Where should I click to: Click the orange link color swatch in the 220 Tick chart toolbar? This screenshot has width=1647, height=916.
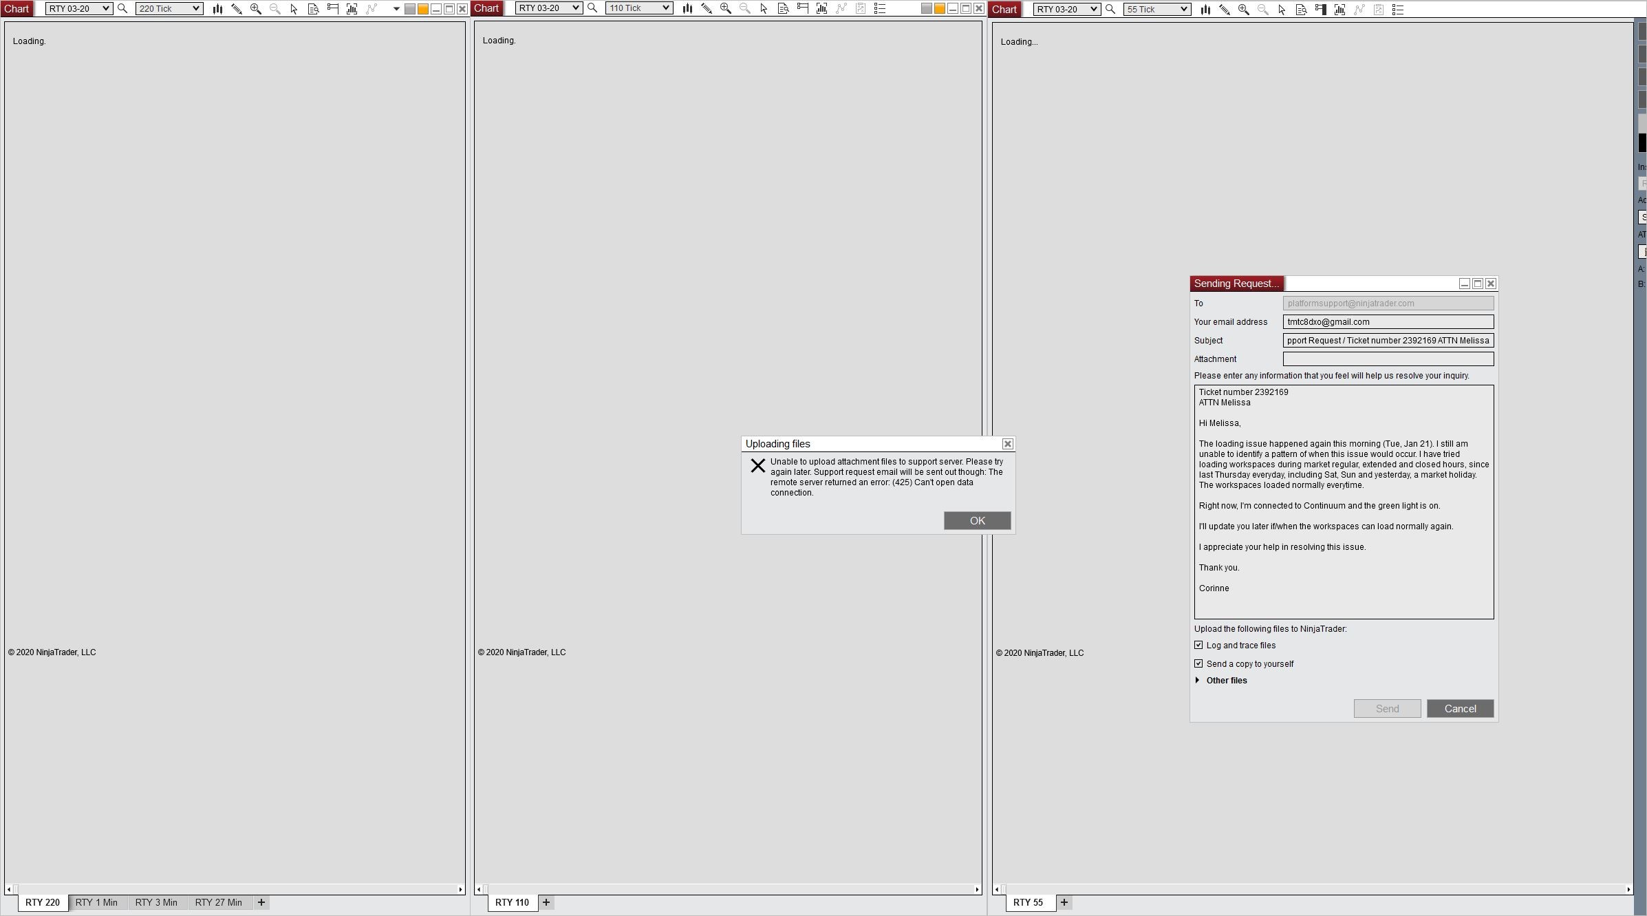[423, 9]
